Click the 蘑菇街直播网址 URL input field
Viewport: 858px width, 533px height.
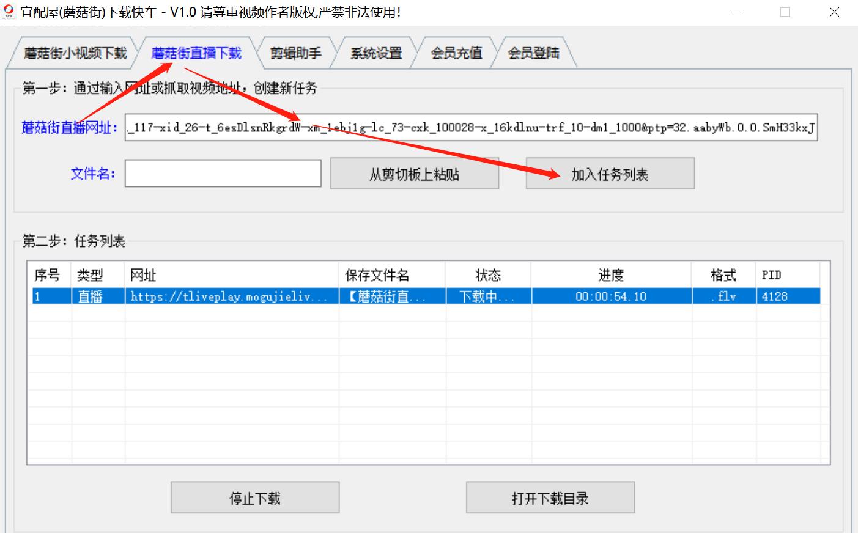[x=471, y=127]
